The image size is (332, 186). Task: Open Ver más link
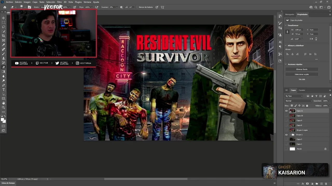[302, 79]
